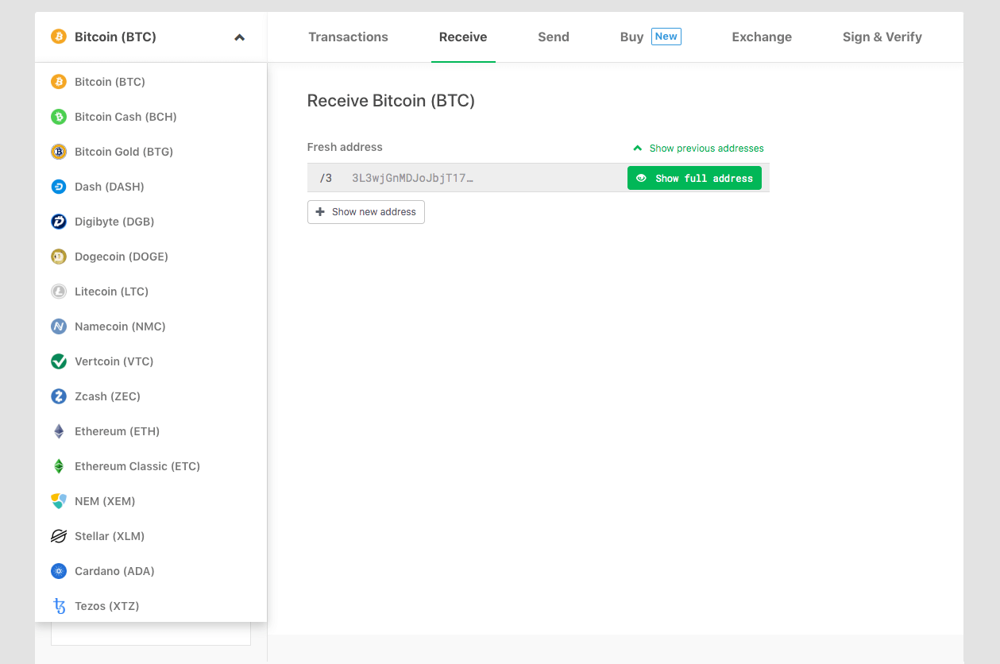Click the fresh address 3L3wjGnMDJoJbjT17… text
Screen dimensions: 1000x664
pyautogui.click(x=412, y=178)
